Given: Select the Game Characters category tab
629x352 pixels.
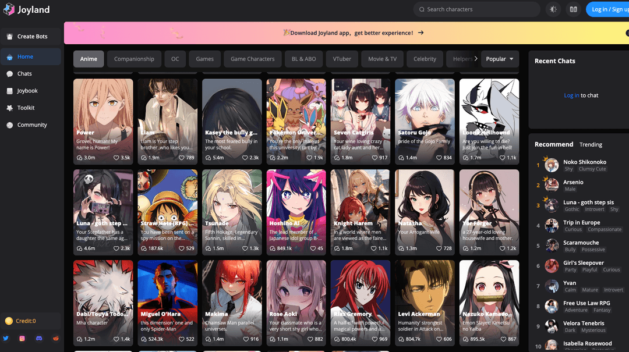Looking at the screenshot, I should tap(253, 59).
